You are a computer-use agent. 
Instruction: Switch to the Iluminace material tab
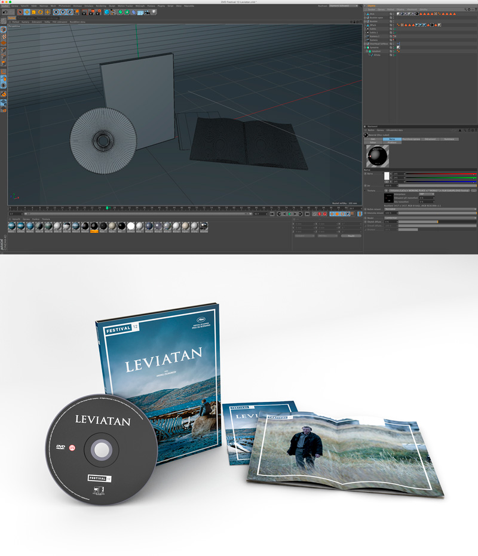[449, 139]
